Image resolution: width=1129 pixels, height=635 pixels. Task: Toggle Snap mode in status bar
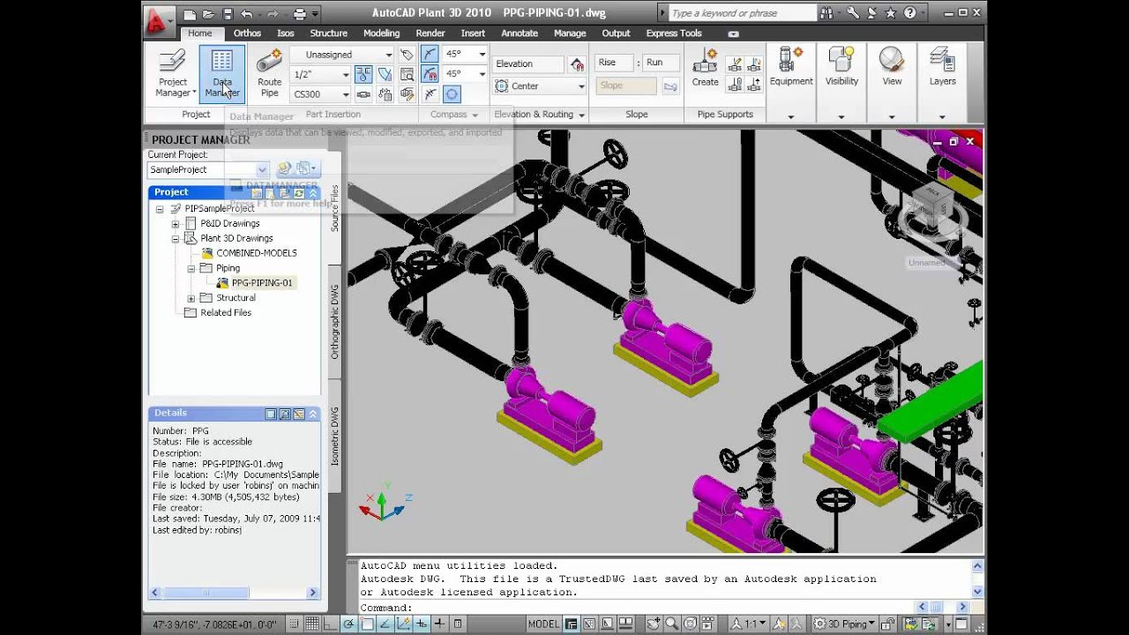(x=294, y=624)
